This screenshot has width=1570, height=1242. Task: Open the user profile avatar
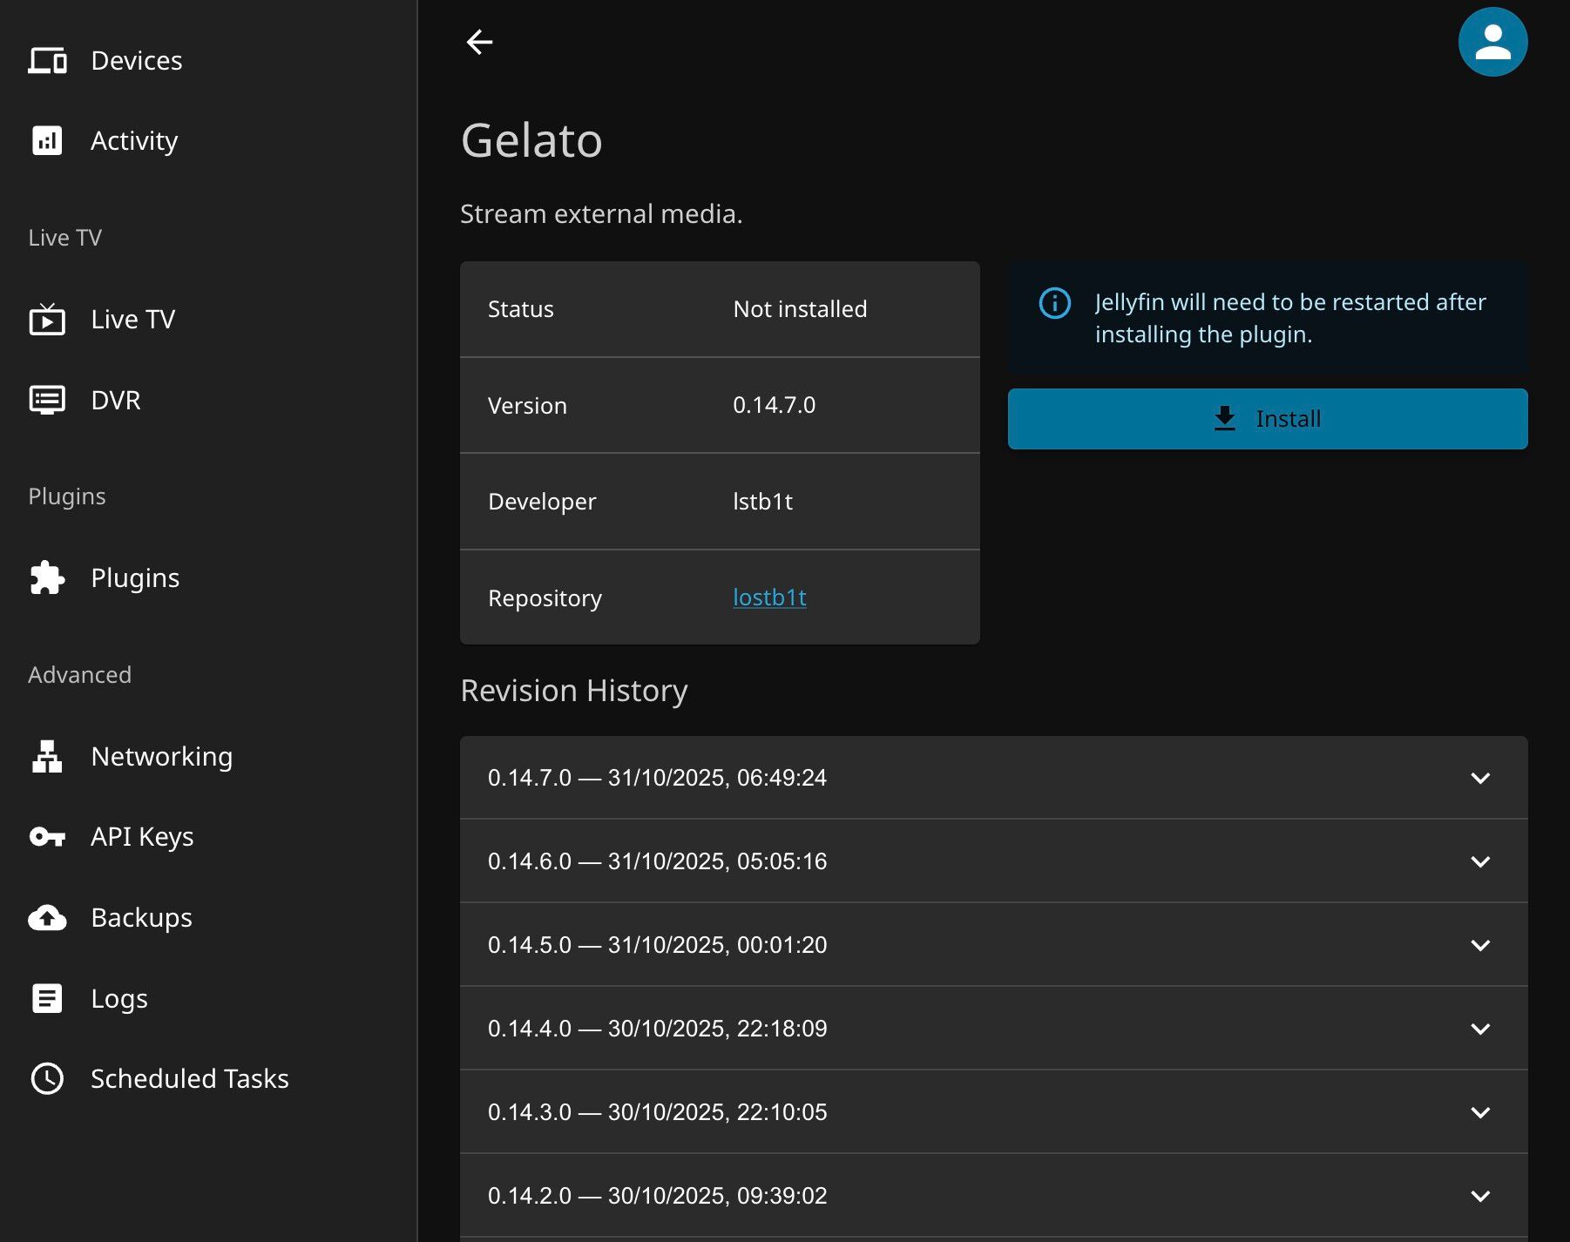tap(1492, 42)
